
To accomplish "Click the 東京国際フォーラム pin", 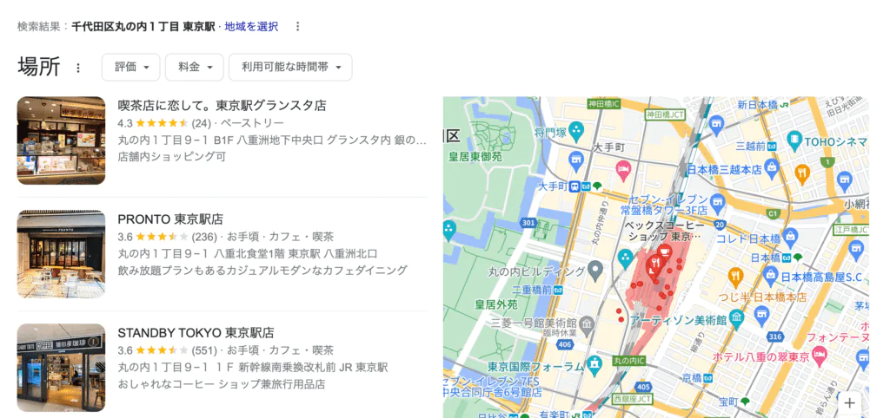I will pyautogui.click(x=594, y=363).
